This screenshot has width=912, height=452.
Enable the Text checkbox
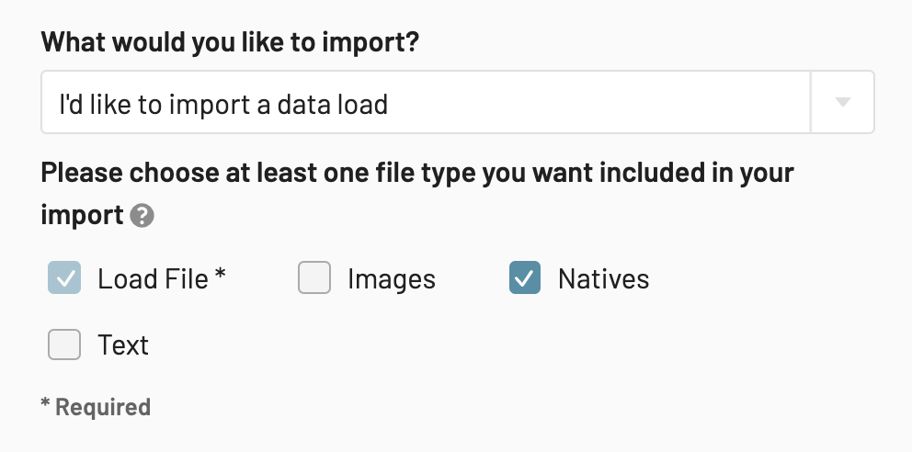point(64,345)
